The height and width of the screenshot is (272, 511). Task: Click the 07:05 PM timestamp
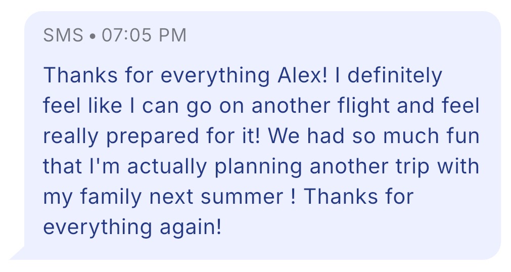144,35
